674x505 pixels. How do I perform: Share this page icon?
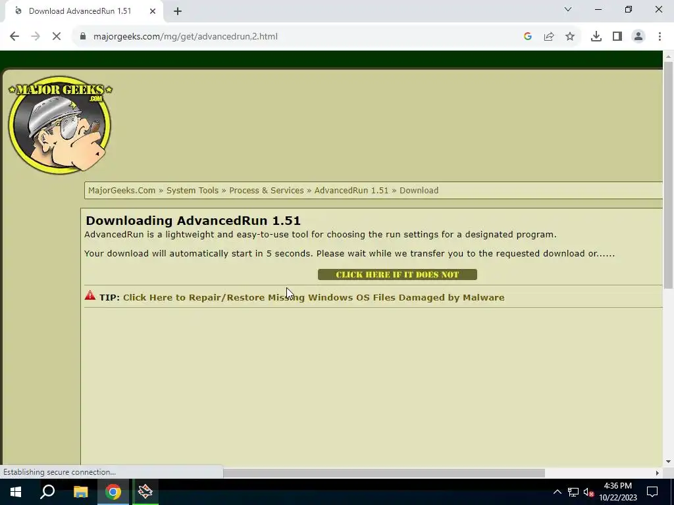549,37
